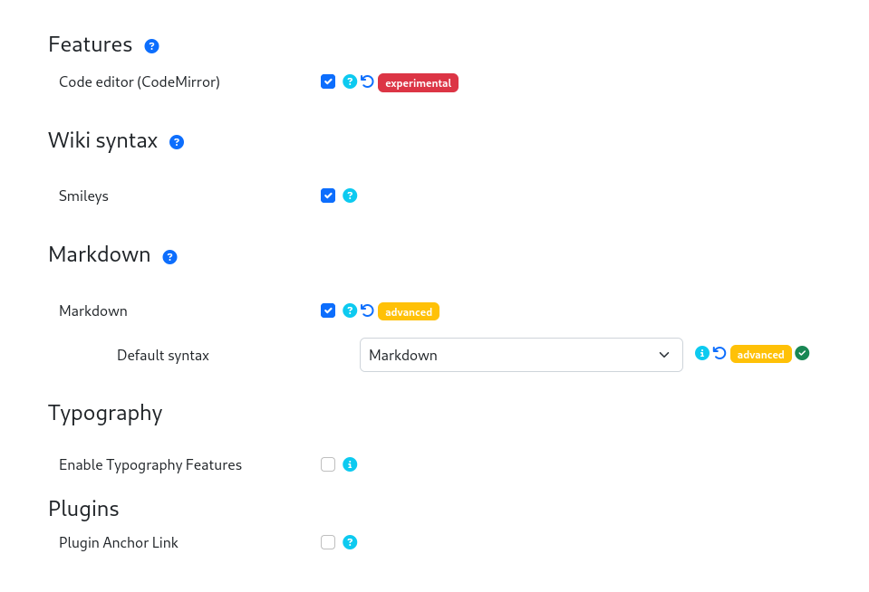The width and height of the screenshot is (869, 592).
Task: Show help for Plugin Anchor Link
Action: tap(350, 542)
